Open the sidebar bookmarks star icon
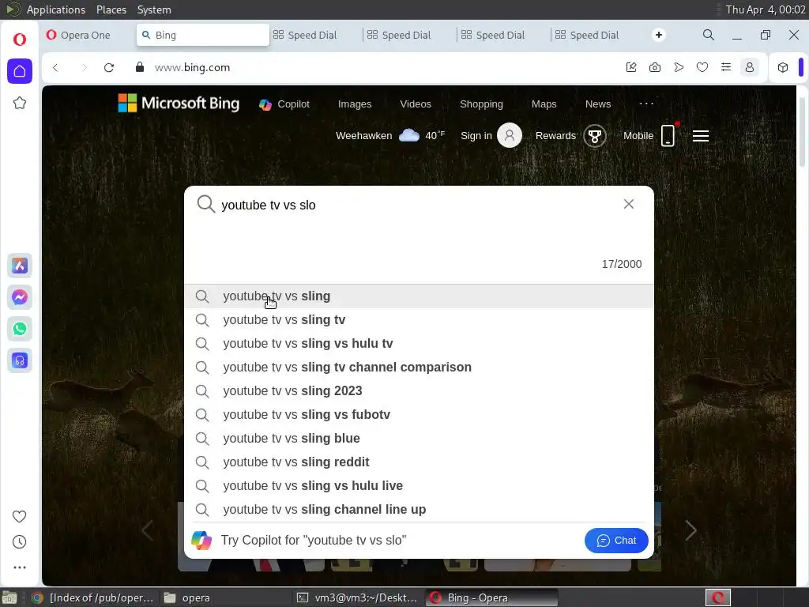This screenshot has width=809, height=607. pos(20,103)
